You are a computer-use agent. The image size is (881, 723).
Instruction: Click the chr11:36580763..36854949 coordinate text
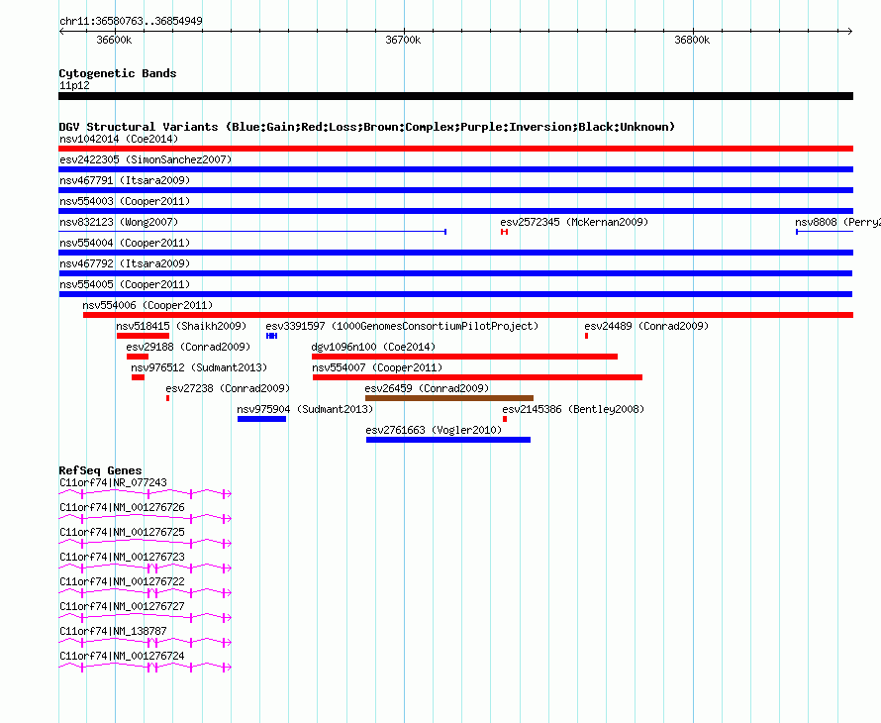point(132,22)
